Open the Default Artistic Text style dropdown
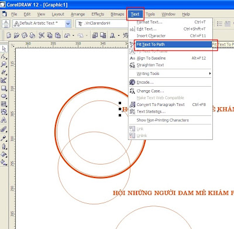The width and height of the screenshot is (234, 229). pos(68,23)
